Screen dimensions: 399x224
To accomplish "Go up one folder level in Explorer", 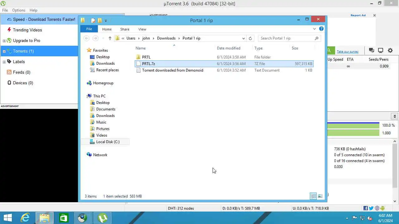I will pos(110,38).
